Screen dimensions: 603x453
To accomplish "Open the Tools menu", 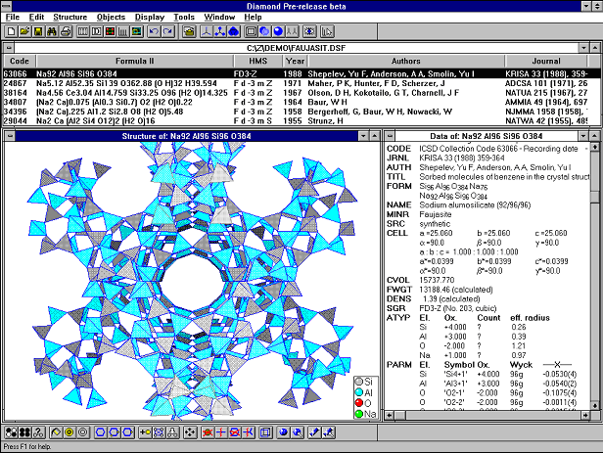I will pyautogui.click(x=184, y=17).
